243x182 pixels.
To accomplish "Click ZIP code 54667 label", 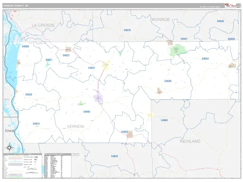I will 92,68.
